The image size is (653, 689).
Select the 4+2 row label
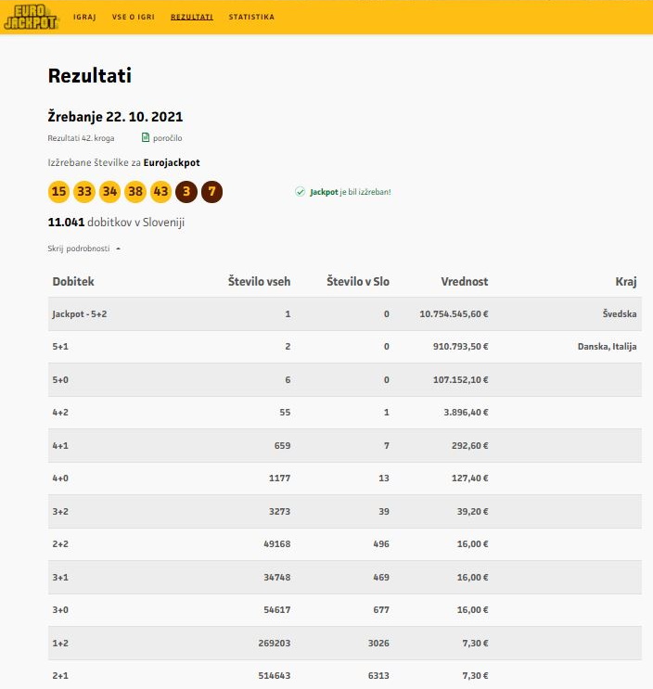pos(60,413)
